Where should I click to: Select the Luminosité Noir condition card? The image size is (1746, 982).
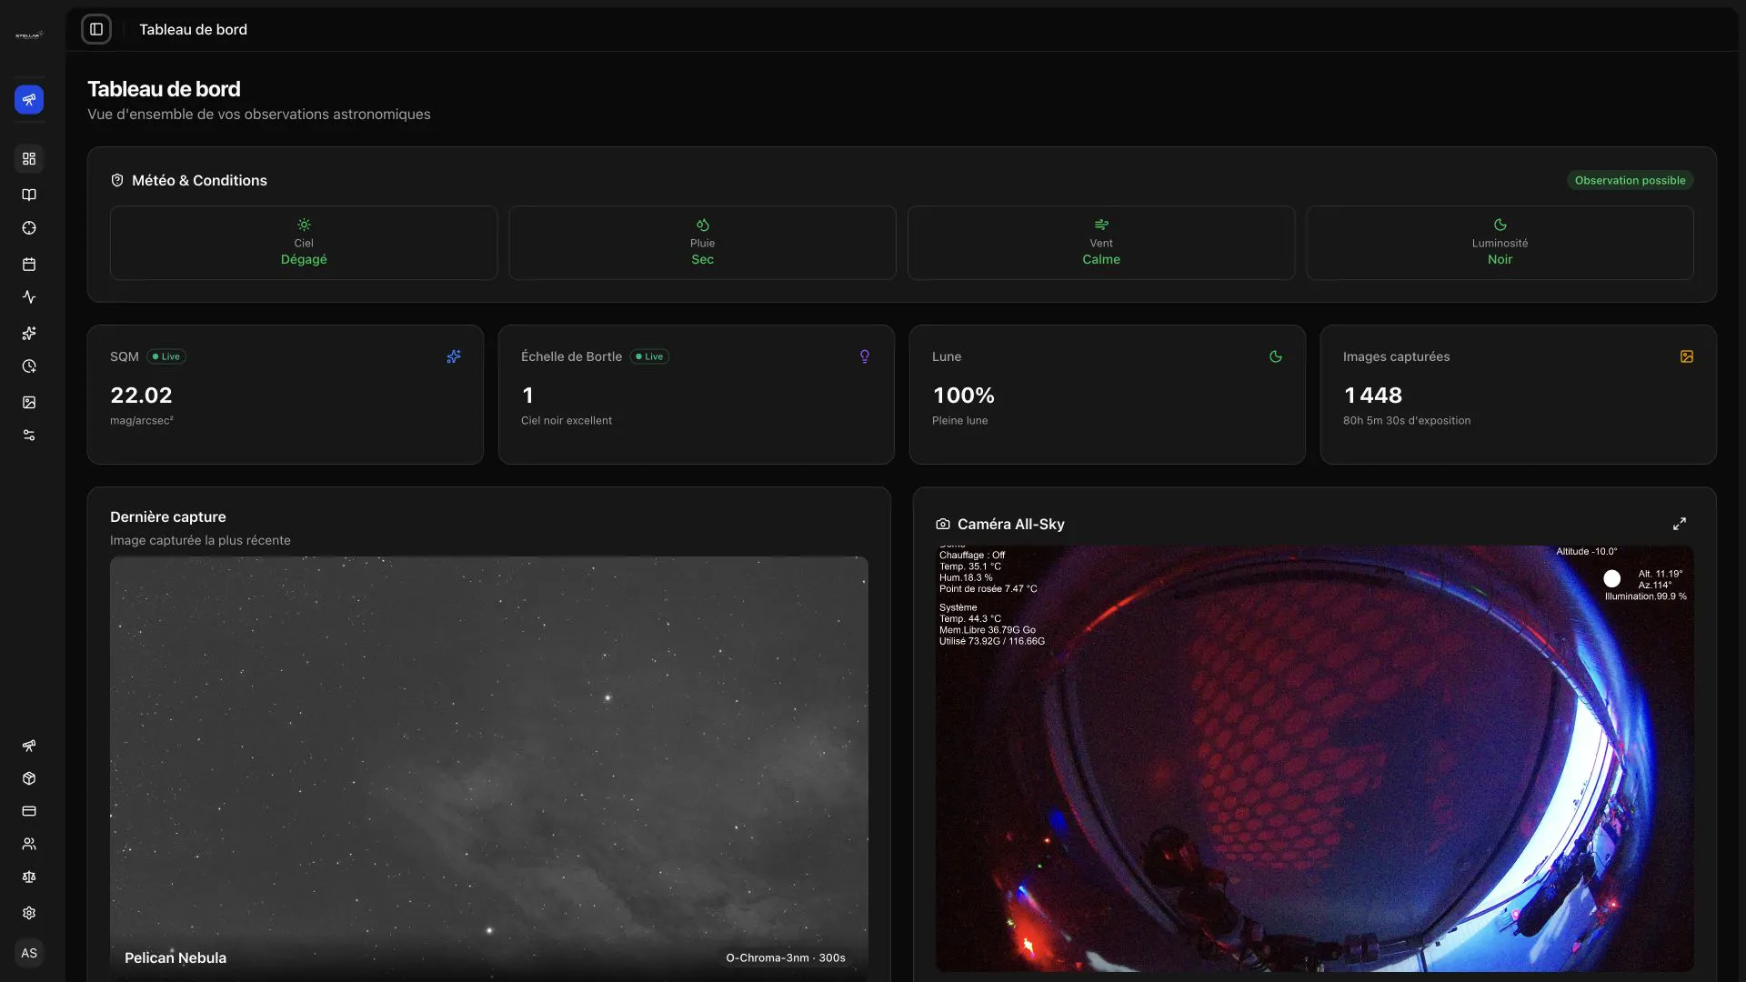pyautogui.click(x=1500, y=243)
